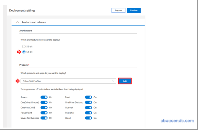Click the dropdown chevron arrow in products field
Screen dimensions: 198x130
pyautogui.click(x=113, y=81)
